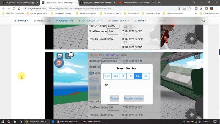The width and height of the screenshot is (220, 124).
Task: Open IPSW files Download bookmark folder
Action: [13, 13]
